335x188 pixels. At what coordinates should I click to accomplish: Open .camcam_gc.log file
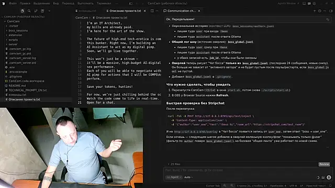pyautogui.click(x=20, y=49)
